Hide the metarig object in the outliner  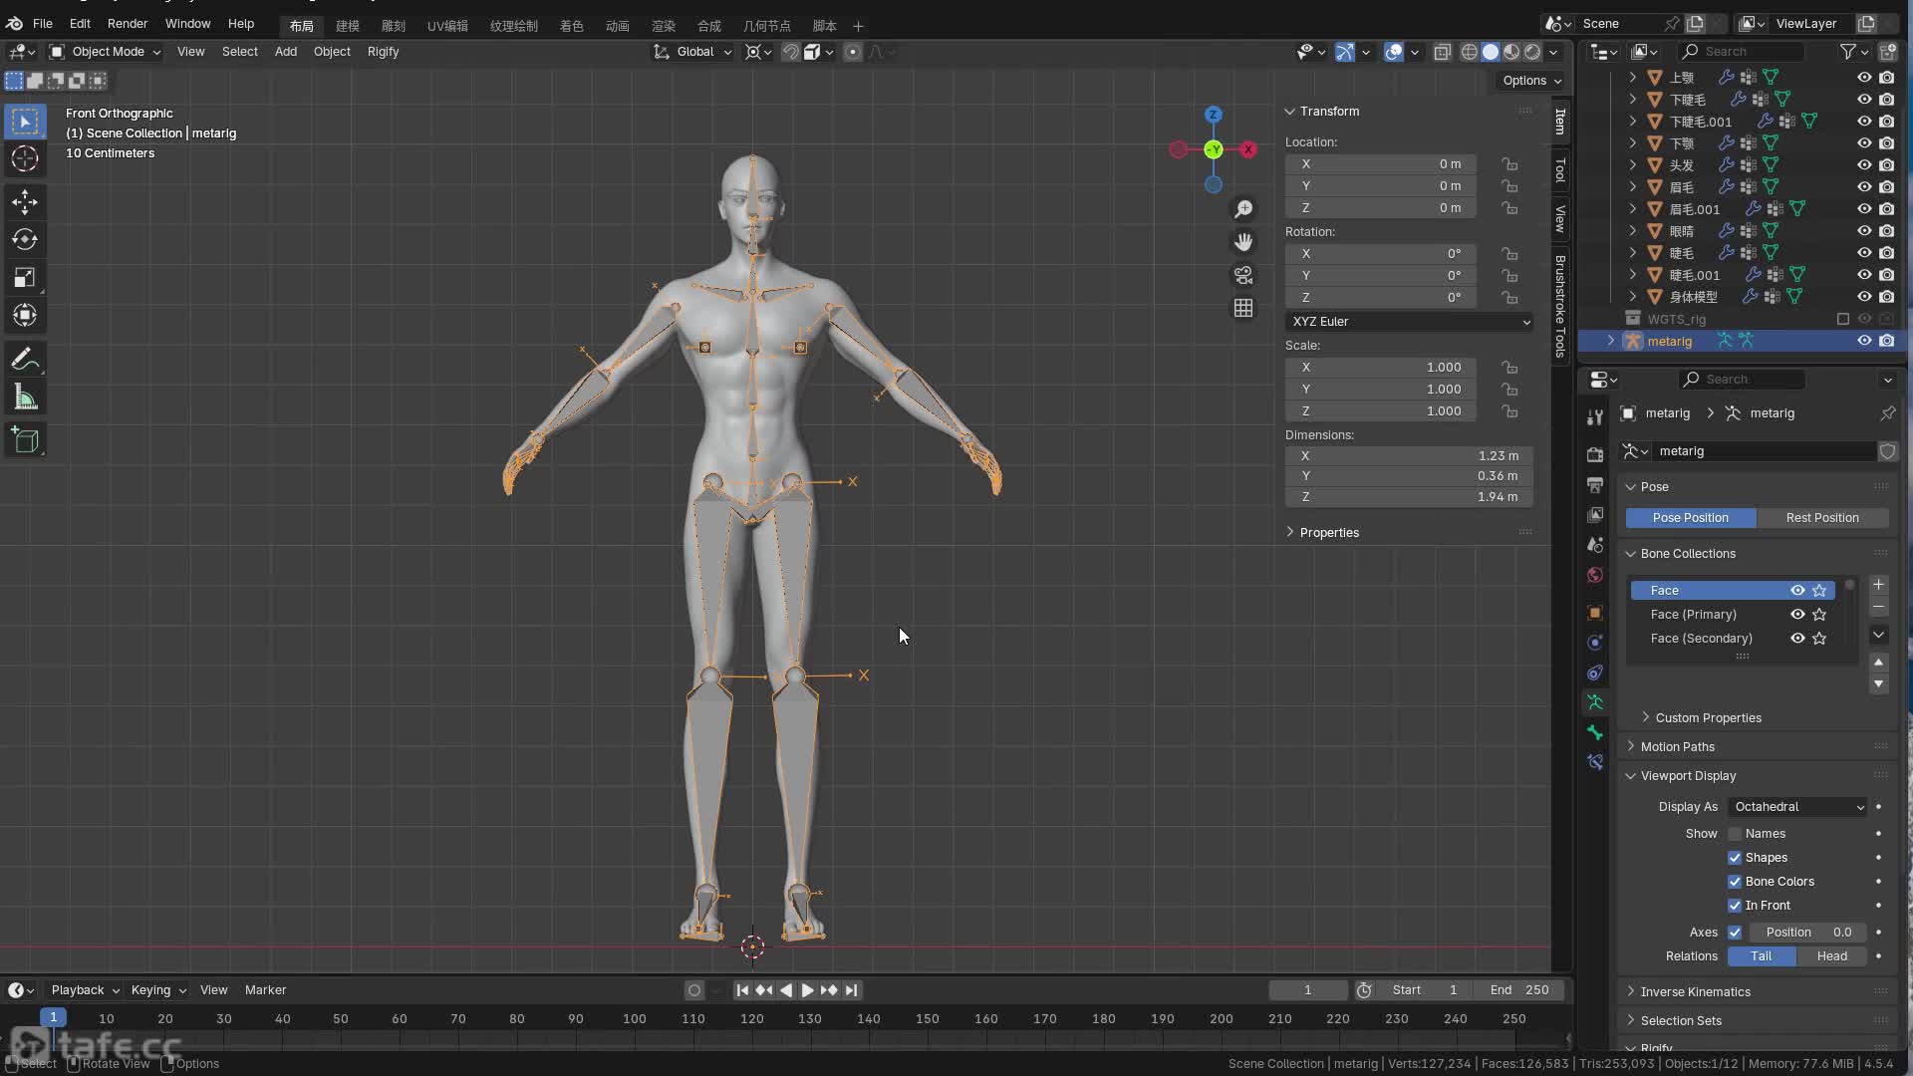click(1864, 341)
